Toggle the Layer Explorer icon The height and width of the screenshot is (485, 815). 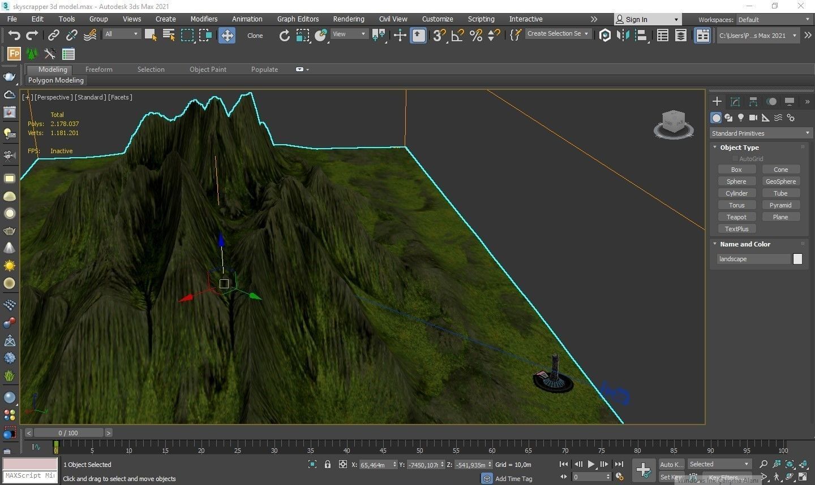(681, 36)
